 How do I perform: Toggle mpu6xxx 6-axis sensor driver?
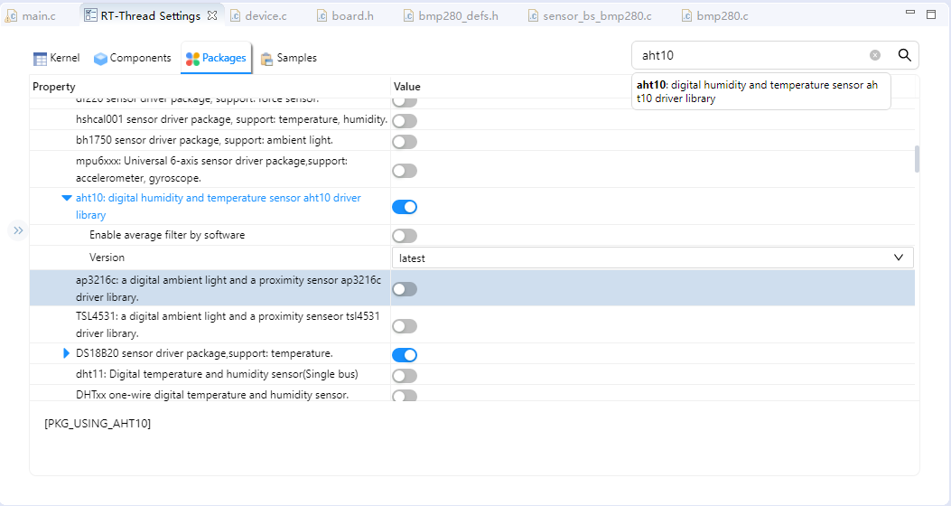[x=405, y=171]
